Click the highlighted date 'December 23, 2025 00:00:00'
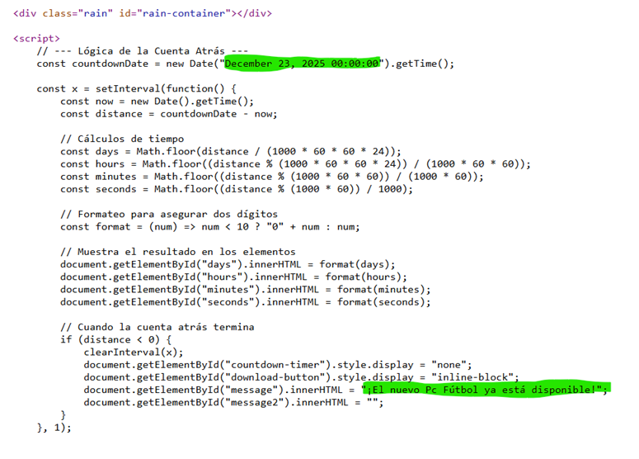639x459 pixels. coord(302,64)
